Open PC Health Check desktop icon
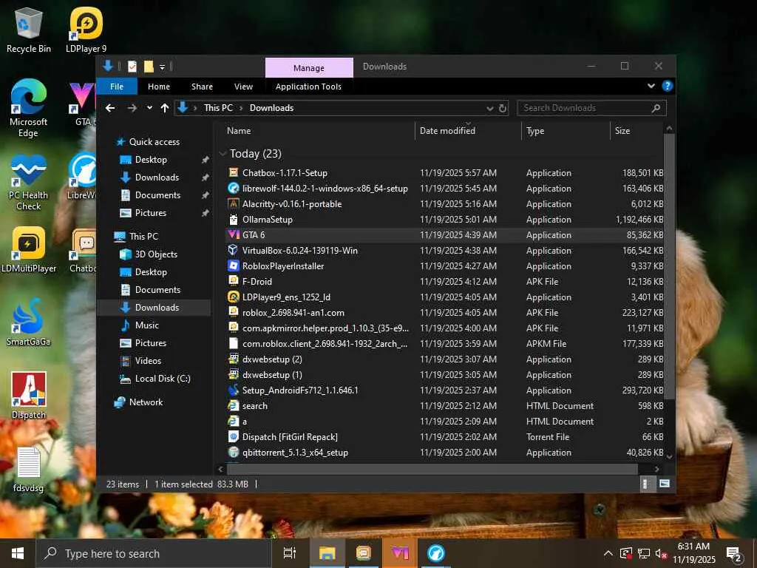 [x=29, y=183]
